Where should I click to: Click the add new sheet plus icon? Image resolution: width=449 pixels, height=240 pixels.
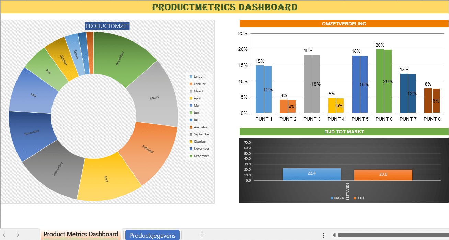[x=202, y=235]
